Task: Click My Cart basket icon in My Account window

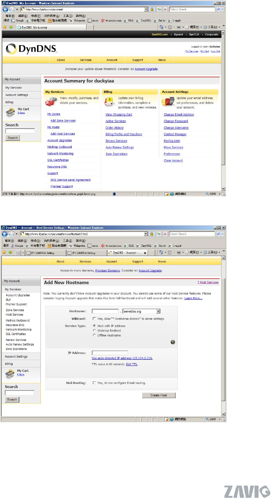Action: click(11, 112)
